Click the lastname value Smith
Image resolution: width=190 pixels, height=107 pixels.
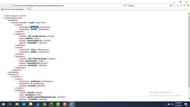click(x=34, y=29)
